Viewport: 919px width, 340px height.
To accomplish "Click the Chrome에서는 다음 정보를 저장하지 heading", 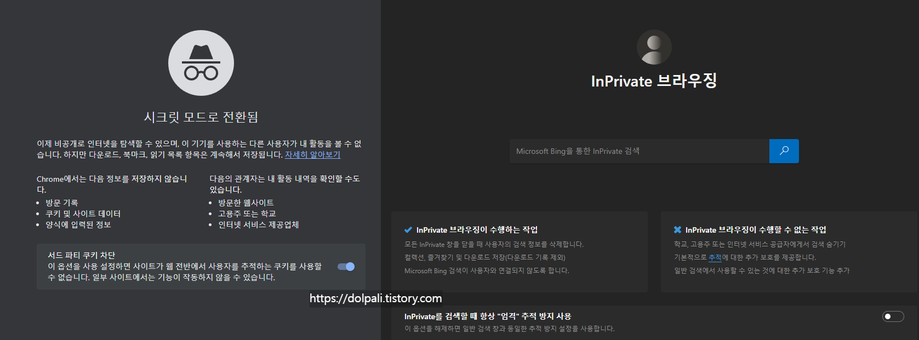I will [x=112, y=185].
